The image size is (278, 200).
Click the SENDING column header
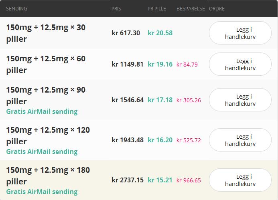pyautogui.click(x=16, y=9)
